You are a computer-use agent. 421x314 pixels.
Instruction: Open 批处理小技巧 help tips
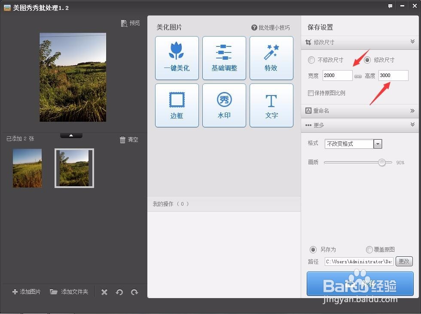[271, 28]
